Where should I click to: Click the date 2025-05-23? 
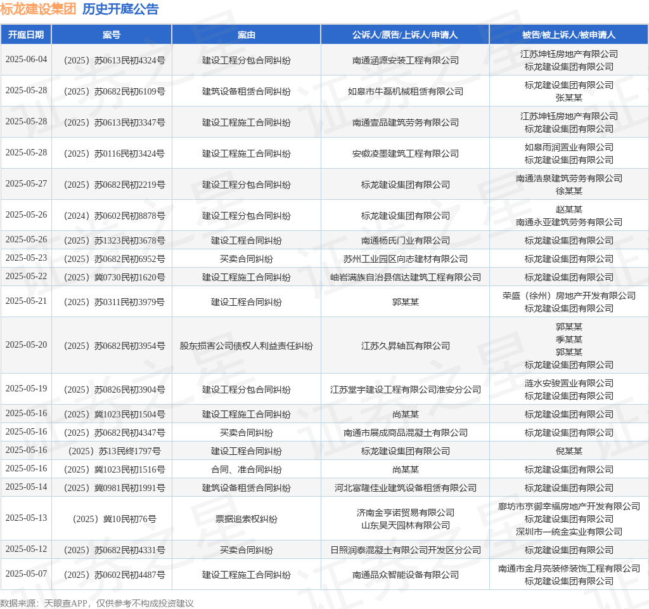[x=26, y=258]
